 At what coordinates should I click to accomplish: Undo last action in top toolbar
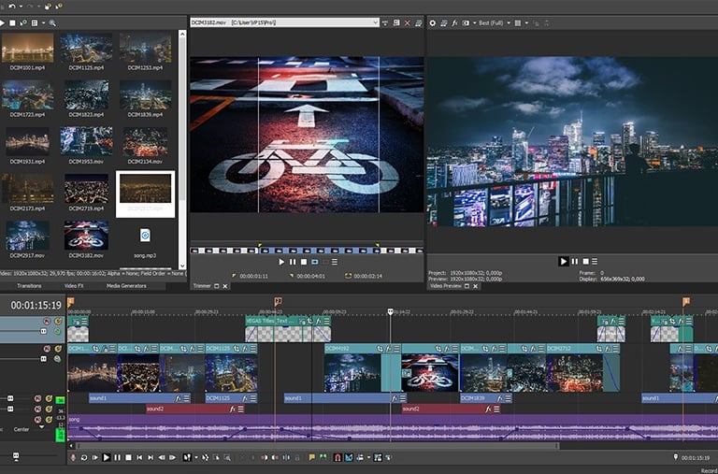click(12, 7)
